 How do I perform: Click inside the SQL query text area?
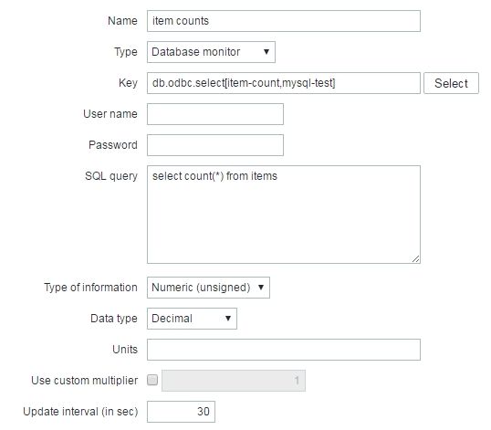[284, 215]
